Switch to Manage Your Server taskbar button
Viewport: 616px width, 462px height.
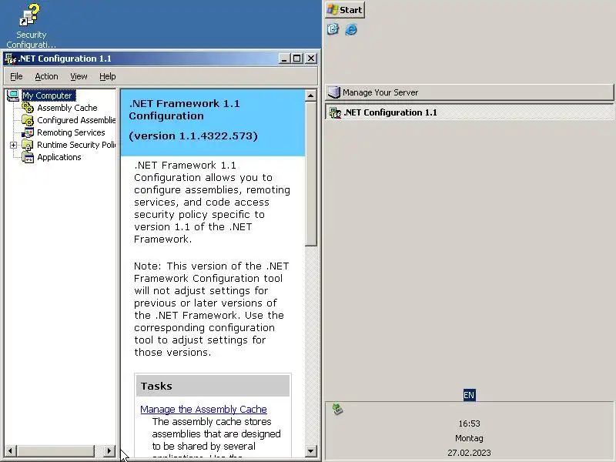(x=469, y=92)
